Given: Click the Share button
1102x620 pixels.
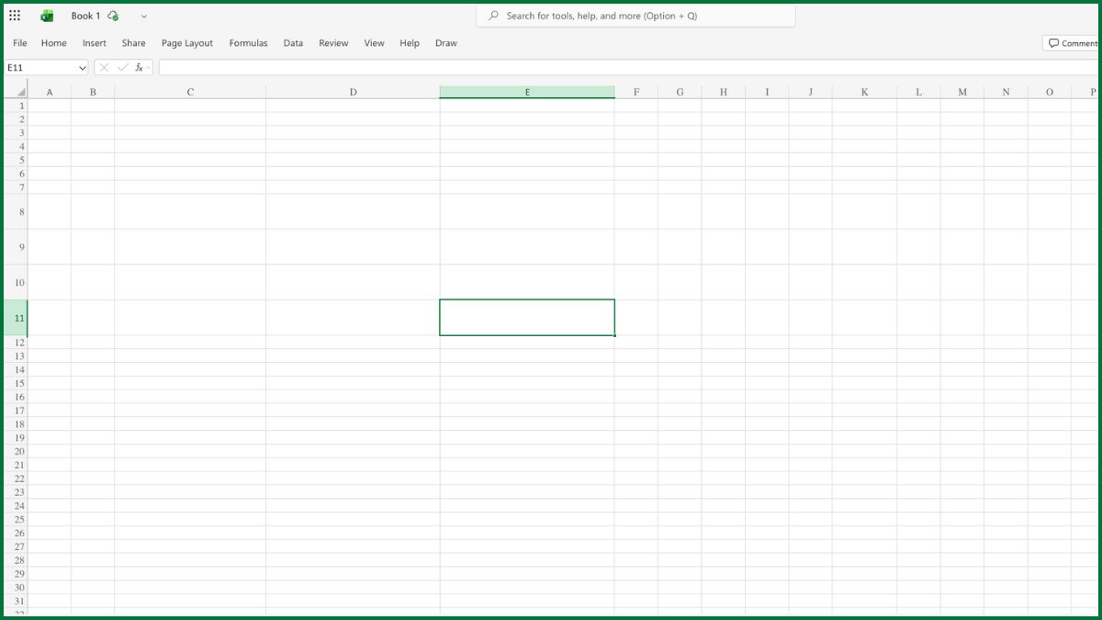Looking at the screenshot, I should 133,42.
